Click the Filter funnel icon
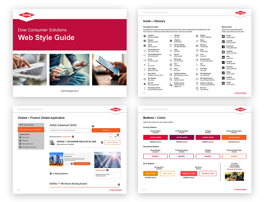The height and width of the screenshot is (202, 264). click(171, 69)
